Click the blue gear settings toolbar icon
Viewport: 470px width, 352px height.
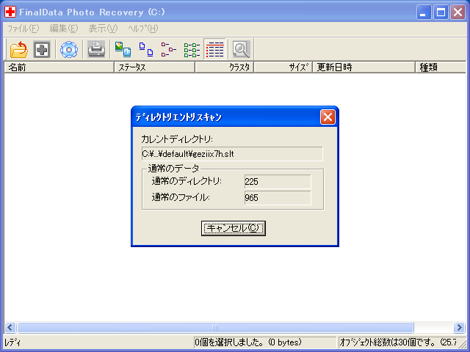pyautogui.click(x=69, y=49)
